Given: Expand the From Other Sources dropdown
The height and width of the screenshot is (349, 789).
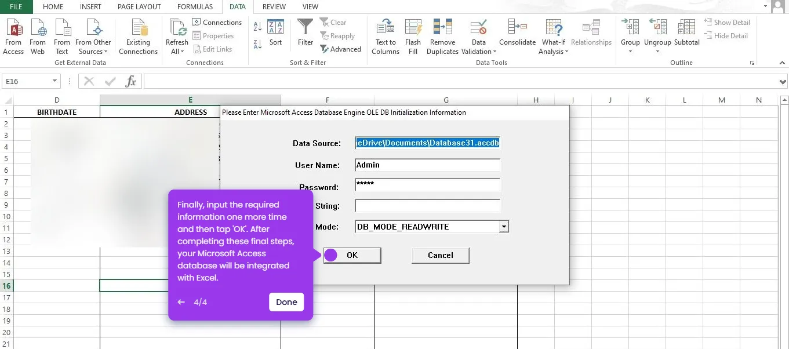Looking at the screenshot, I should 93,35.
